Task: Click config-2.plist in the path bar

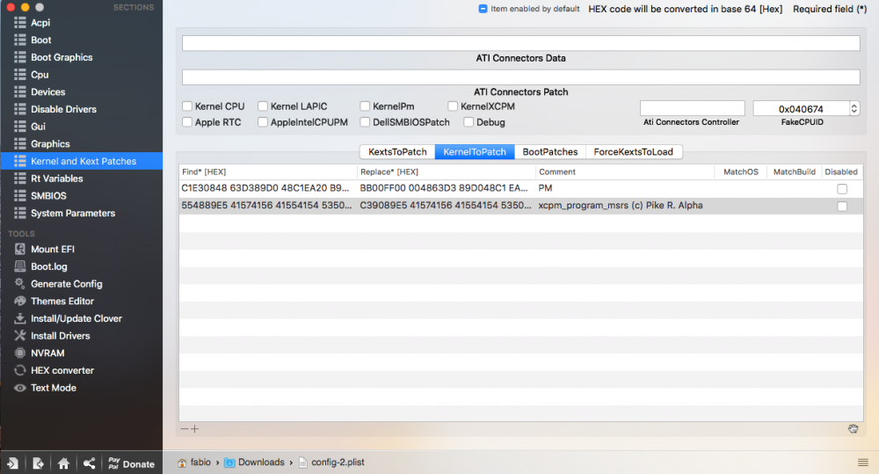Action: 331,463
